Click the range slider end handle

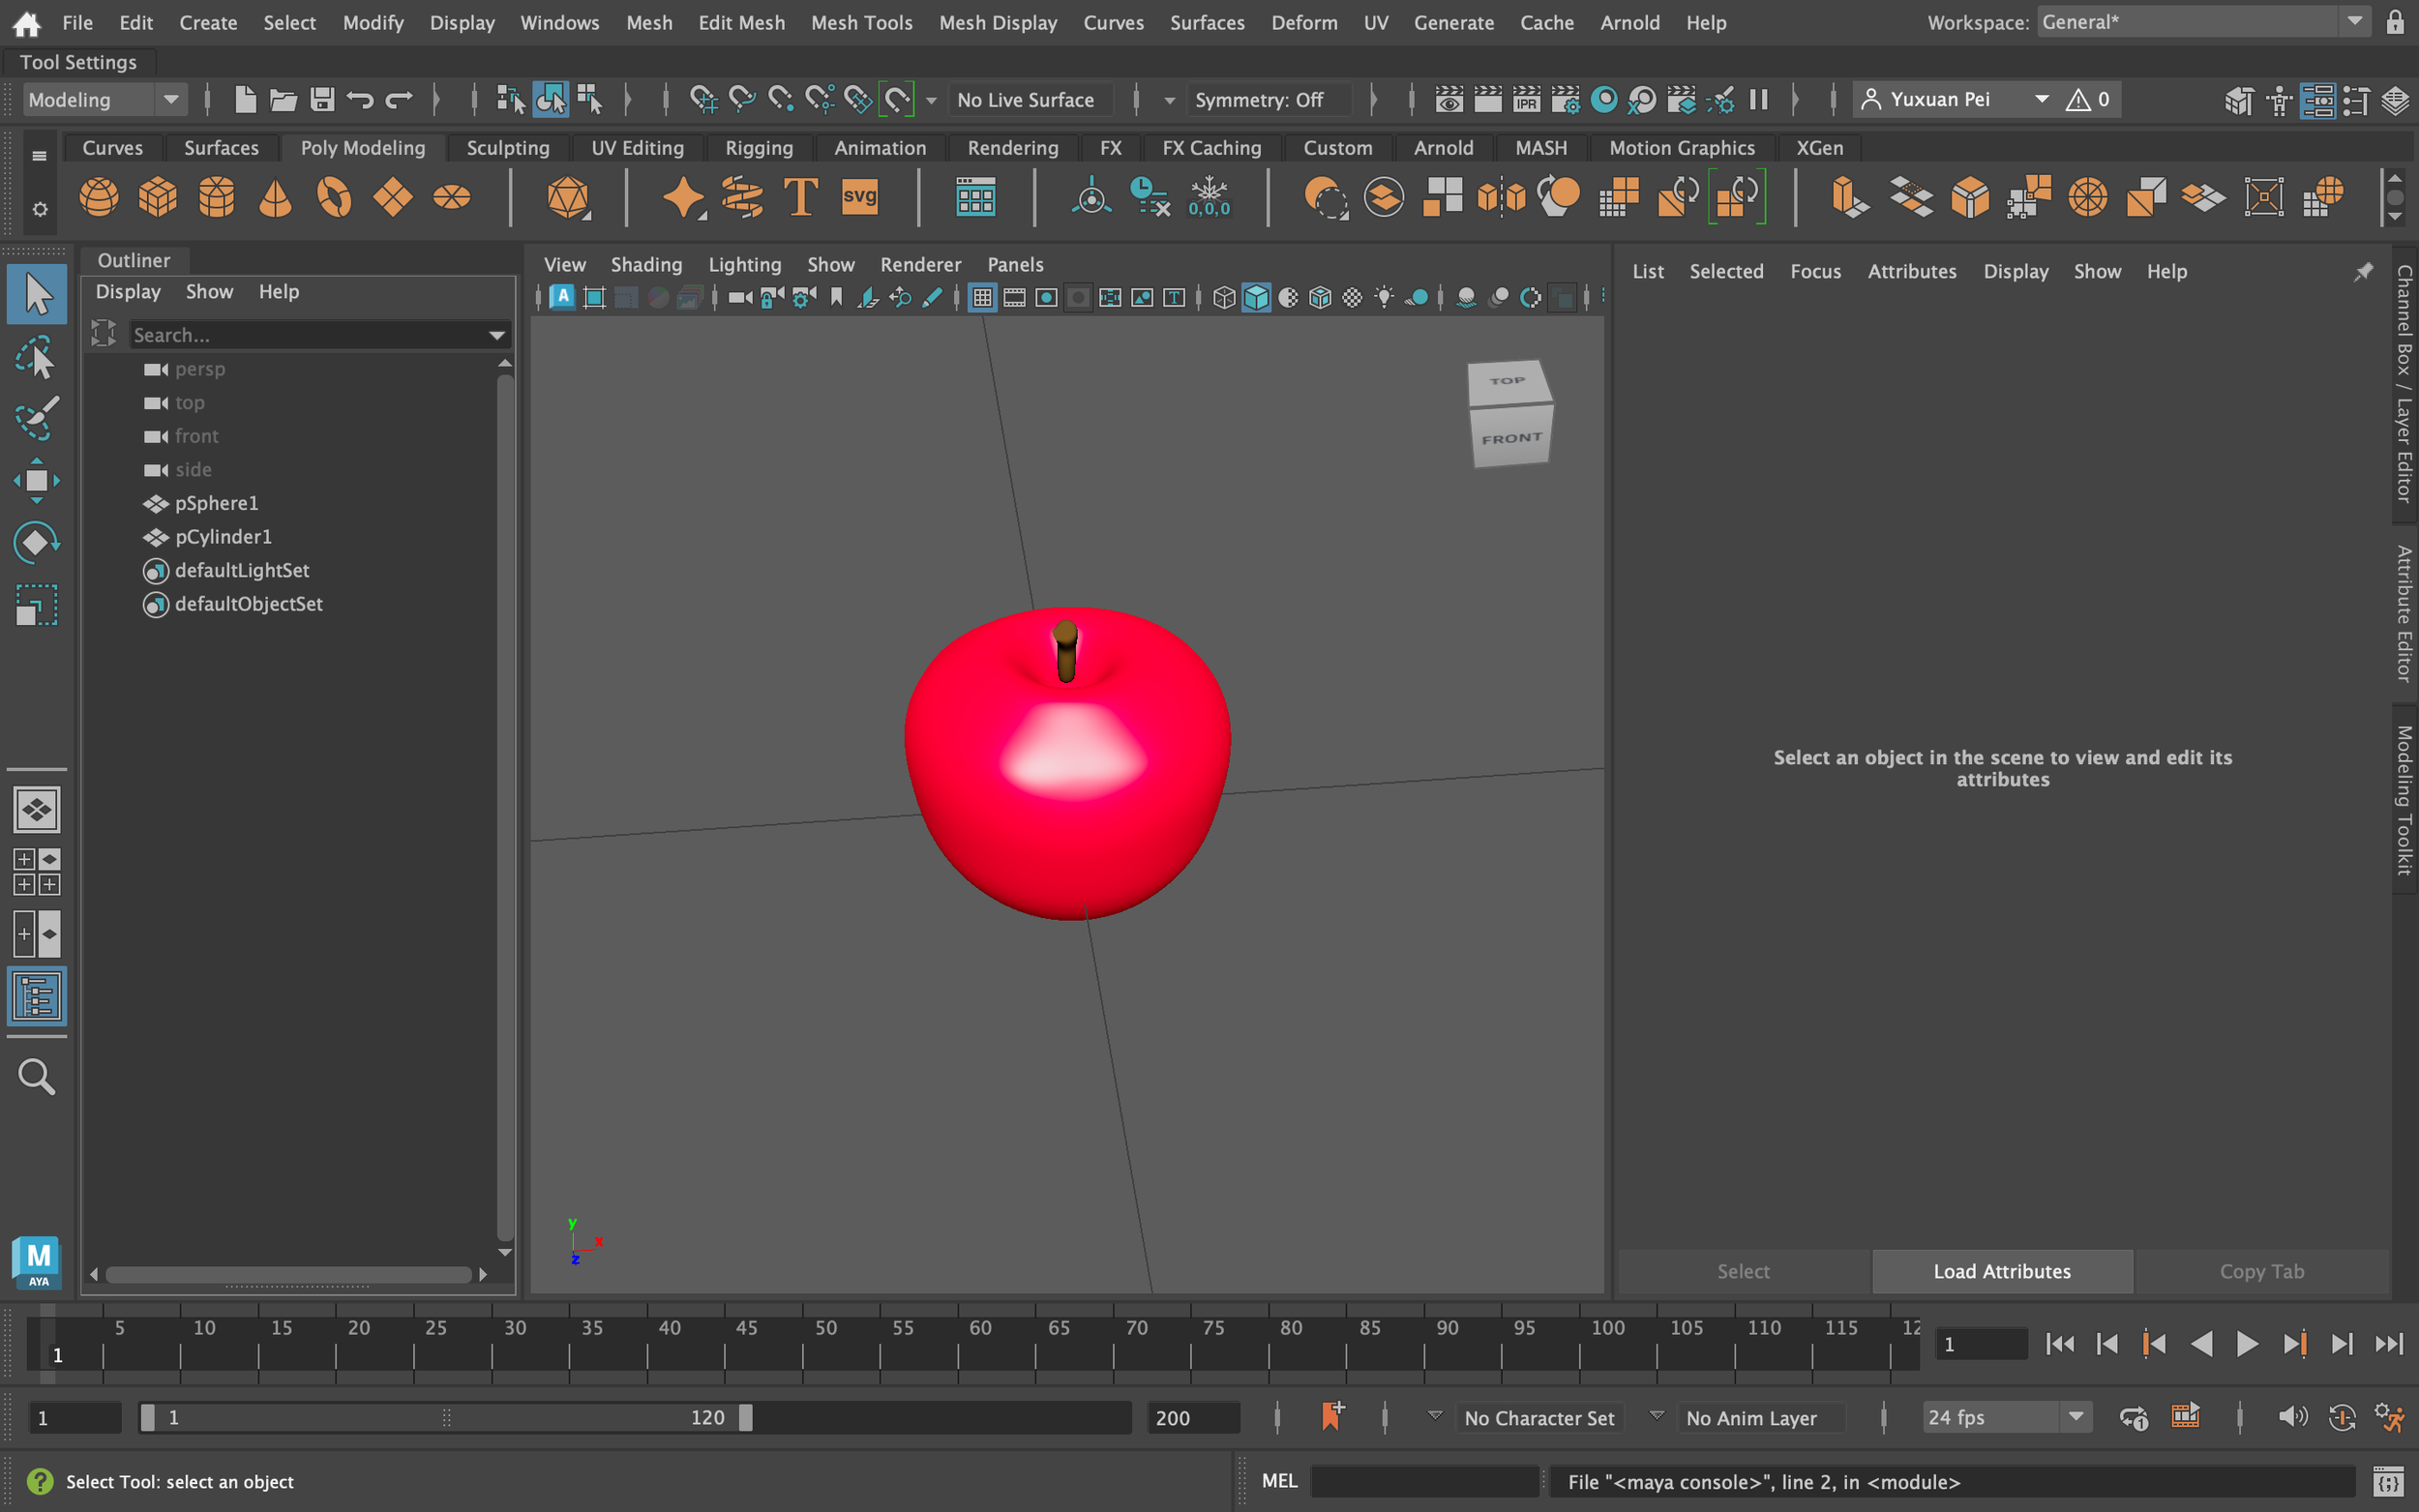[745, 1417]
